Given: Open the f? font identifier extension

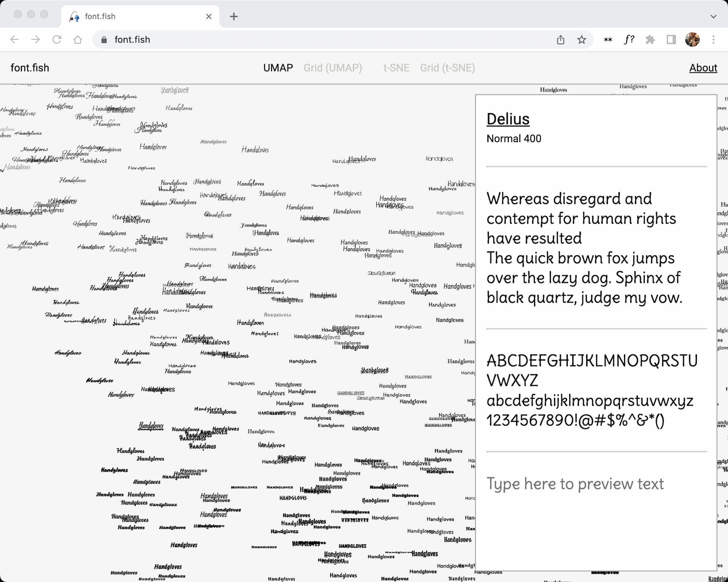Looking at the screenshot, I should (x=629, y=39).
